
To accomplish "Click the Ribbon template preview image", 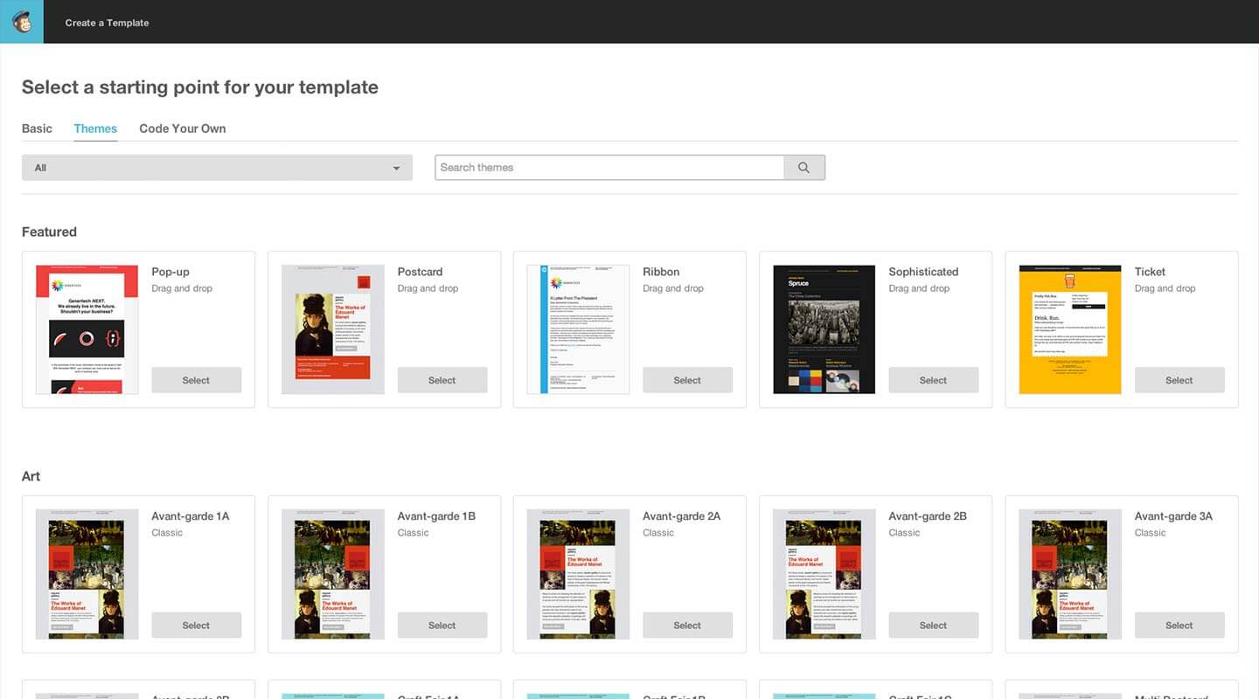I will tap(578, 329).
